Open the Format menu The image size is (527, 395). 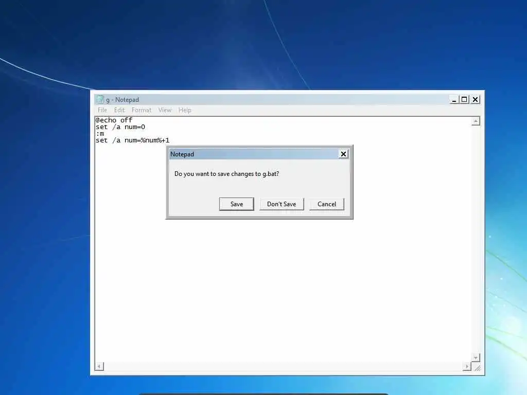pyautogui.click(x=141, y=110)
